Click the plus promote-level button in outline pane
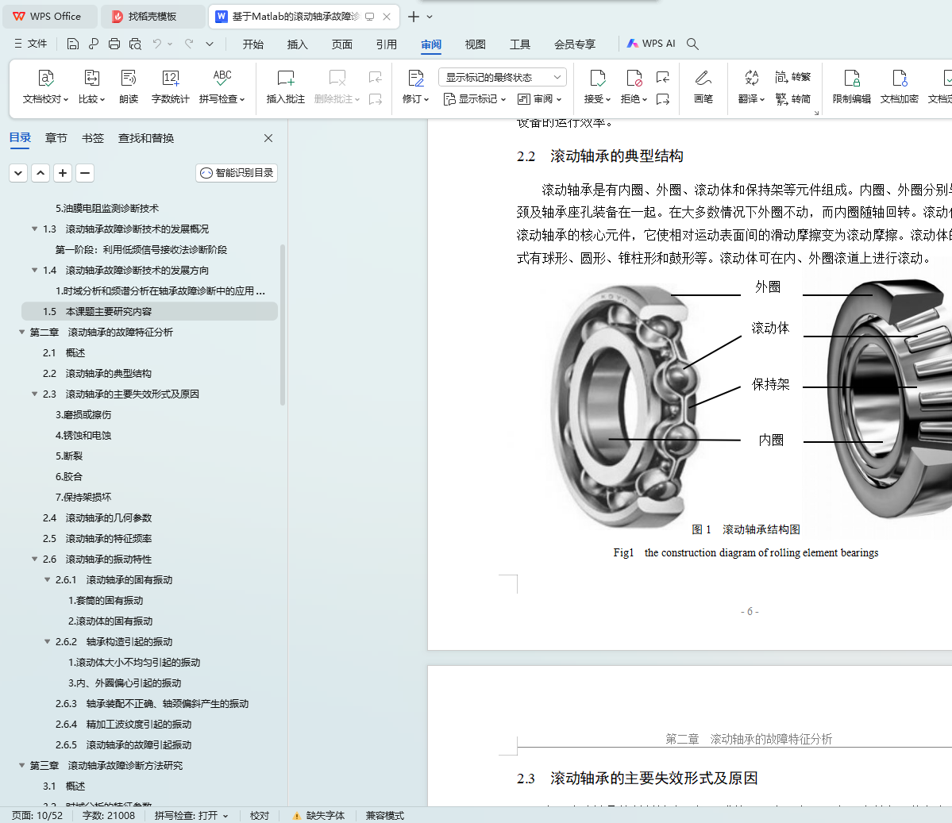This screenshot has width=952, height=823. click(63, 173)
